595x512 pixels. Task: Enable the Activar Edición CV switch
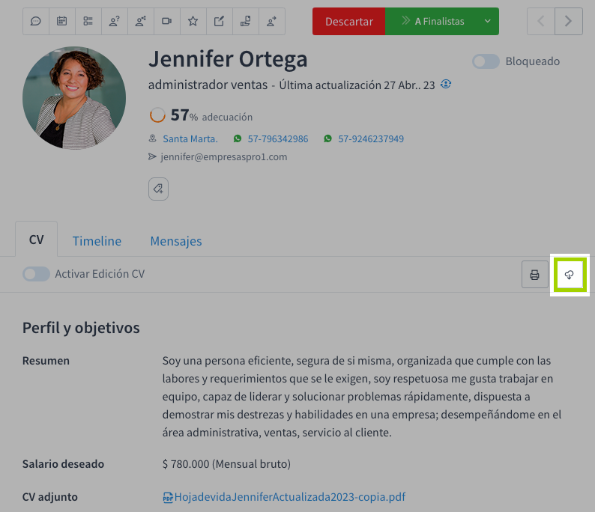pyautogui.click(x=36, y=274)
